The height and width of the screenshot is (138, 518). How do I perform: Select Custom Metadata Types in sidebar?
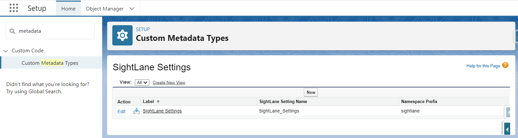tap(50, 63)
